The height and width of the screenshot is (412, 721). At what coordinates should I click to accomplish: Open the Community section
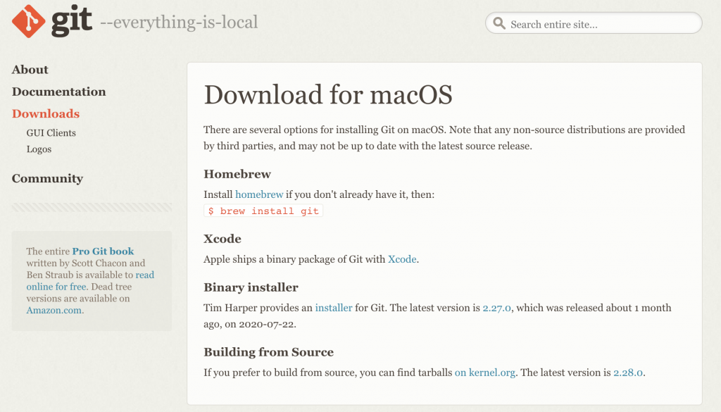click(x=47, y=178)
